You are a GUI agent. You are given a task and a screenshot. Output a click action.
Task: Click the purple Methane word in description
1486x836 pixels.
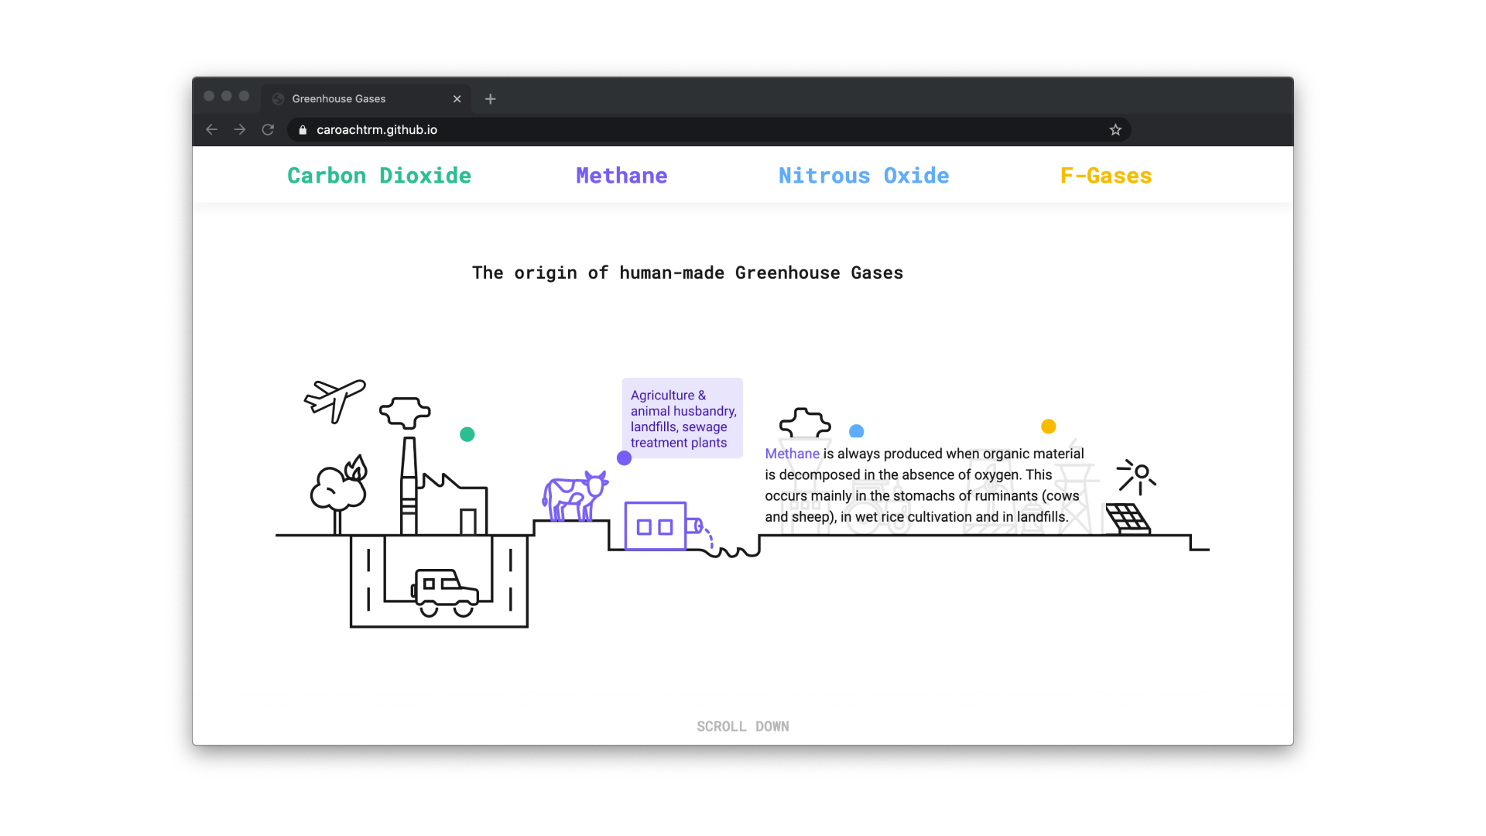coord(792,454)
